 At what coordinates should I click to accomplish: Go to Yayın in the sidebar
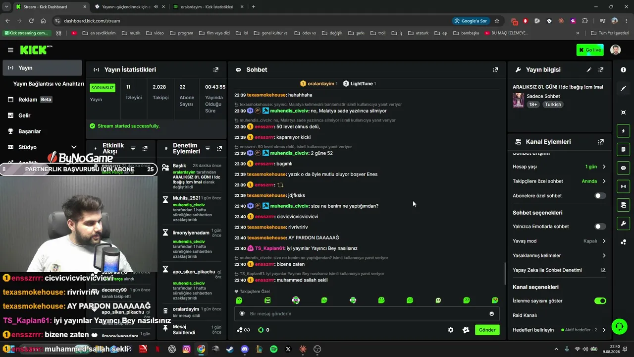[x=42, y=68]
